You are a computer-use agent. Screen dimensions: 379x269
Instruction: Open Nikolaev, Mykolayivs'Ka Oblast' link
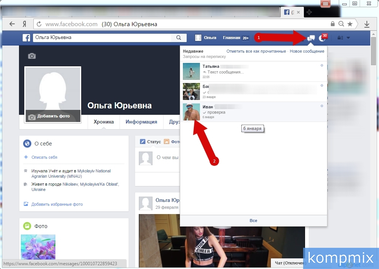tap(75, 187)
